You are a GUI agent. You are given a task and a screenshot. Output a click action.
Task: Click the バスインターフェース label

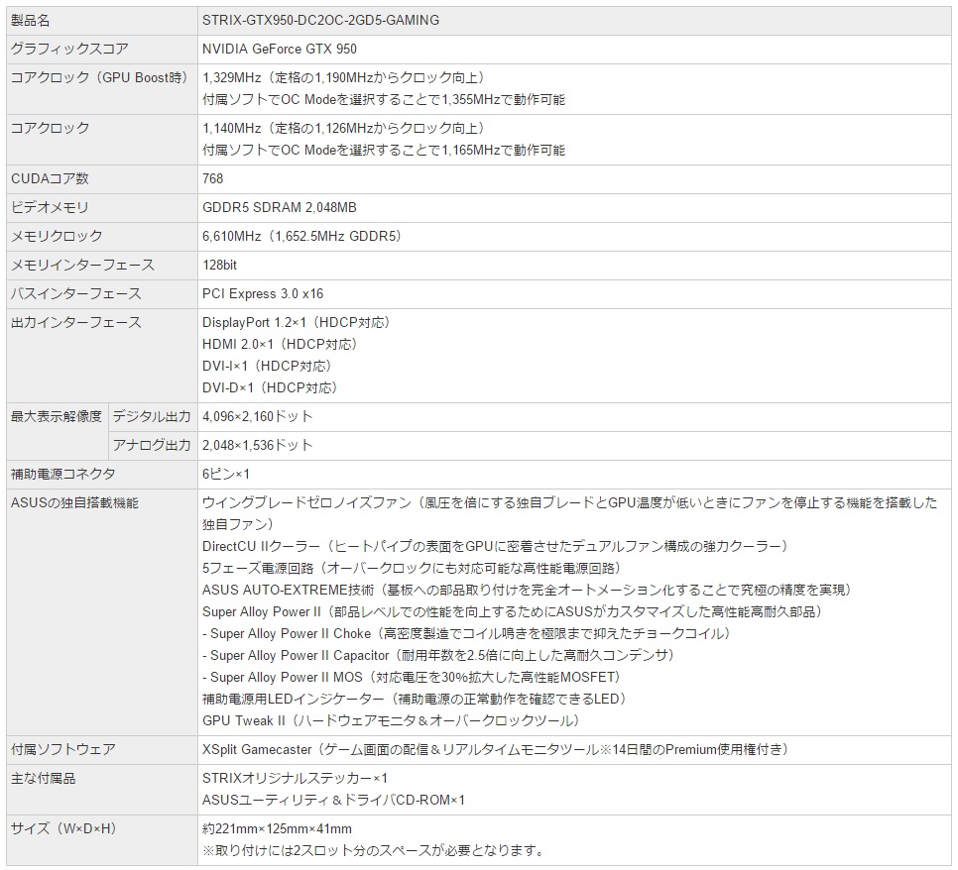pos(75,293)
